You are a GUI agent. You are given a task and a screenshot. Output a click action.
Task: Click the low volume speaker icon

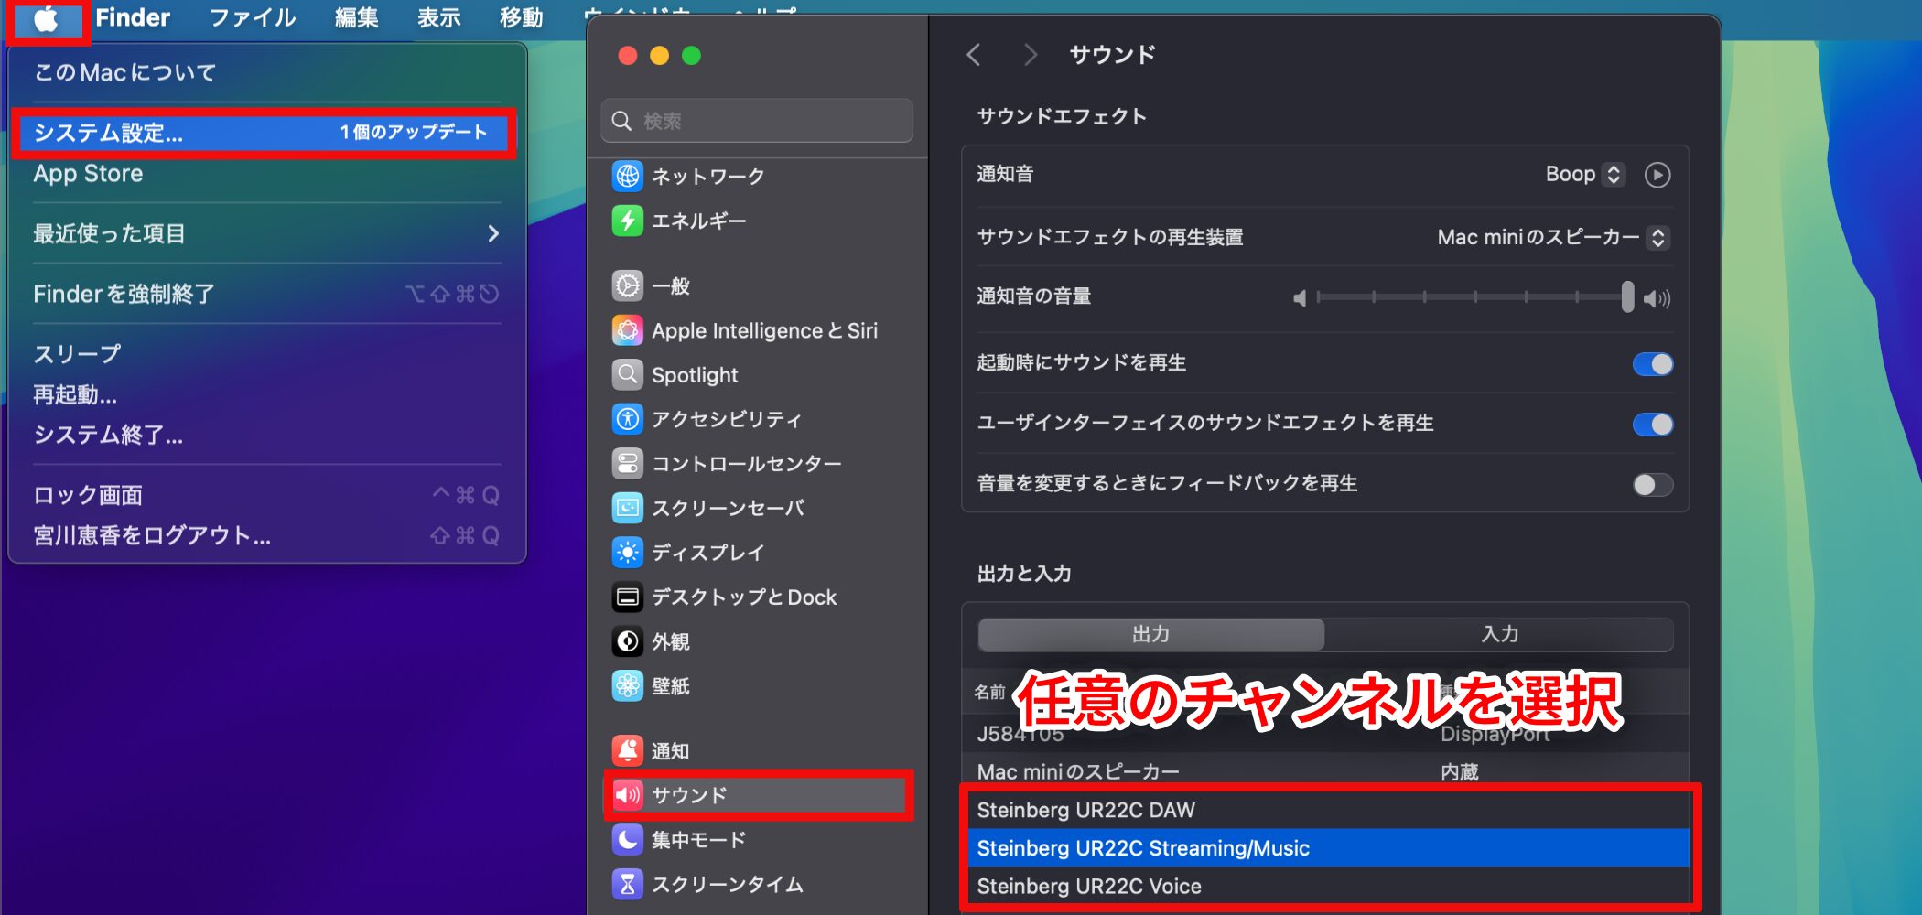click(x=1300, y=298)
